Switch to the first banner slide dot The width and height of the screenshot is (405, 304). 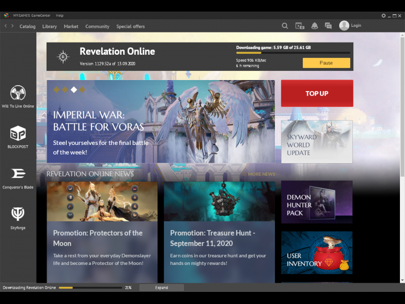[x=56, y=90]
